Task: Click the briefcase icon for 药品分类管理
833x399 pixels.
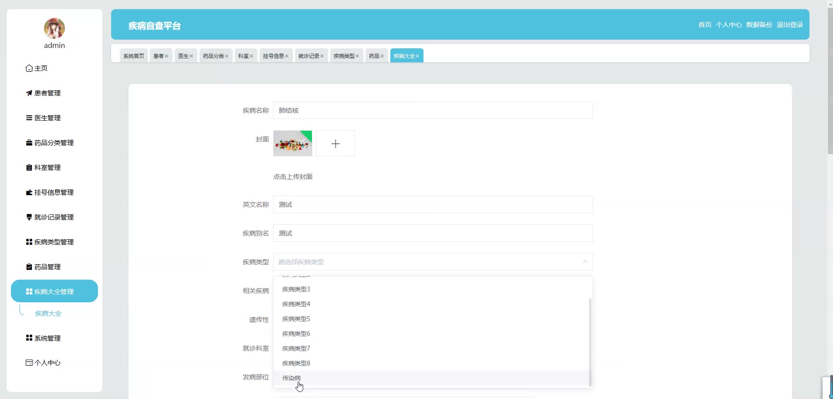Action: tap(29, 143)
